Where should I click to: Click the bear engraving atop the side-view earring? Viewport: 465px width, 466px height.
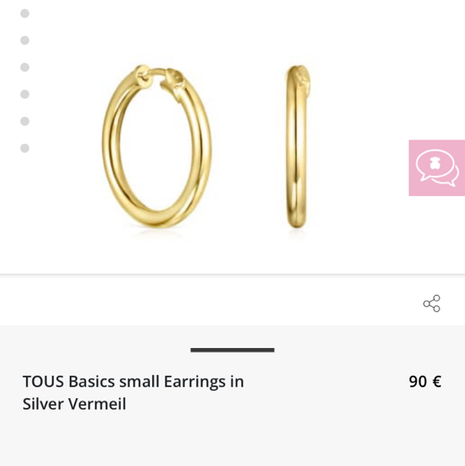coord(303,76)
